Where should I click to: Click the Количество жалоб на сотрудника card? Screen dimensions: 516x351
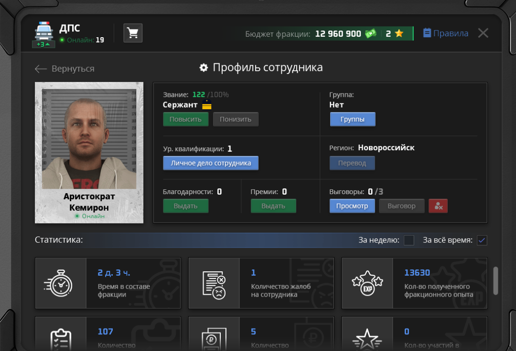click(x=261, y=283)
